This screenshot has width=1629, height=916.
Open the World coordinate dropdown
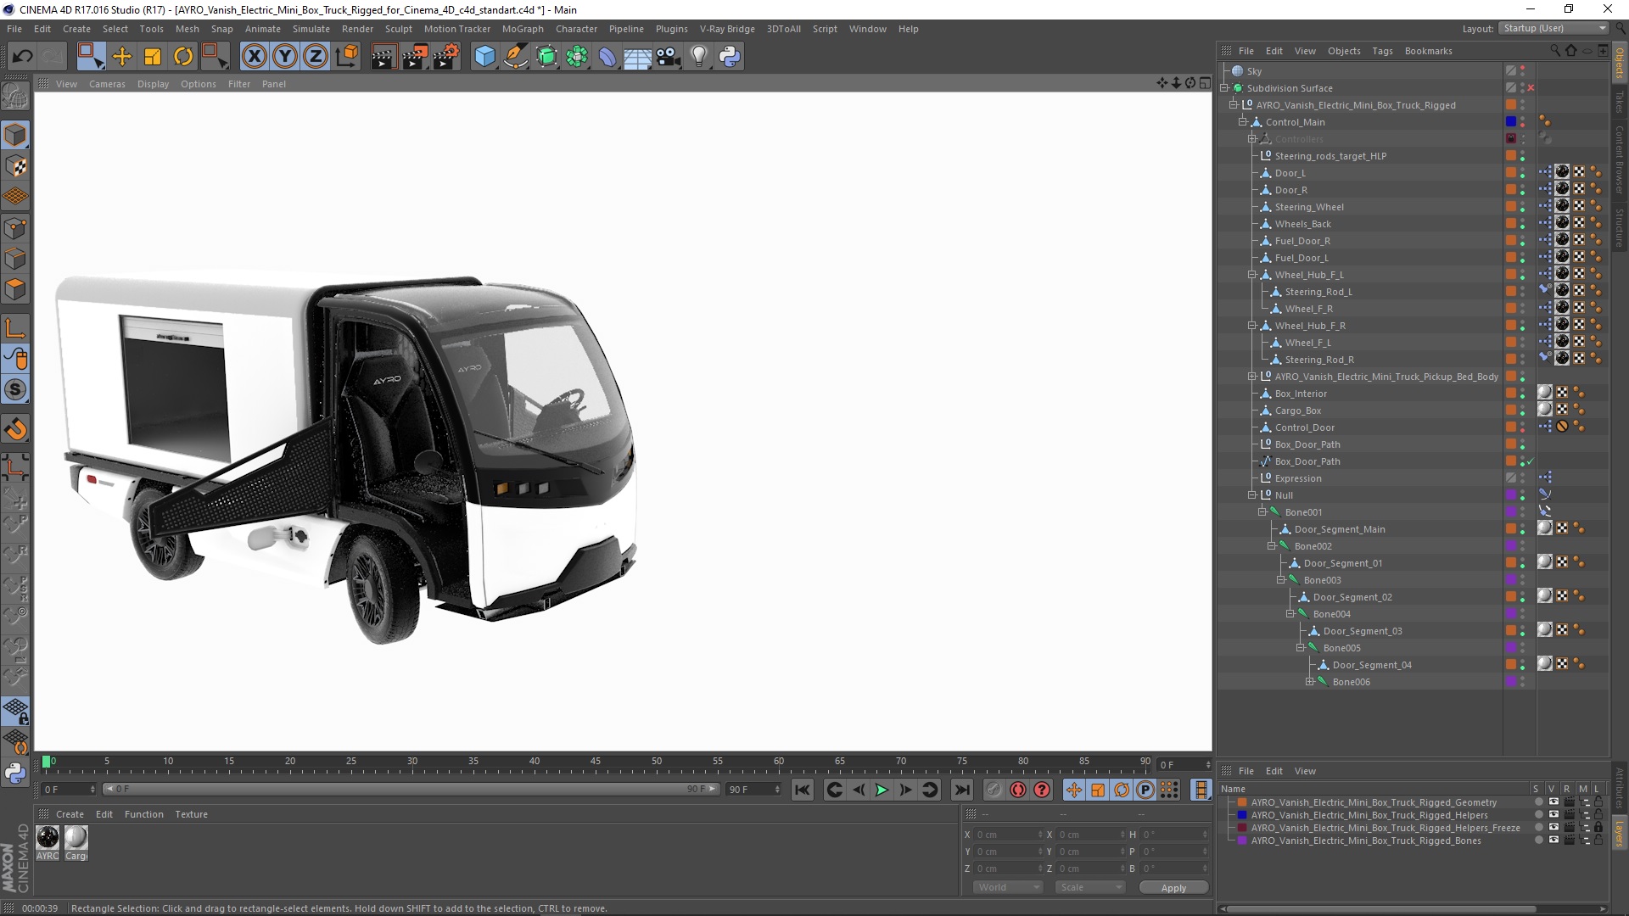(1007, 887)
